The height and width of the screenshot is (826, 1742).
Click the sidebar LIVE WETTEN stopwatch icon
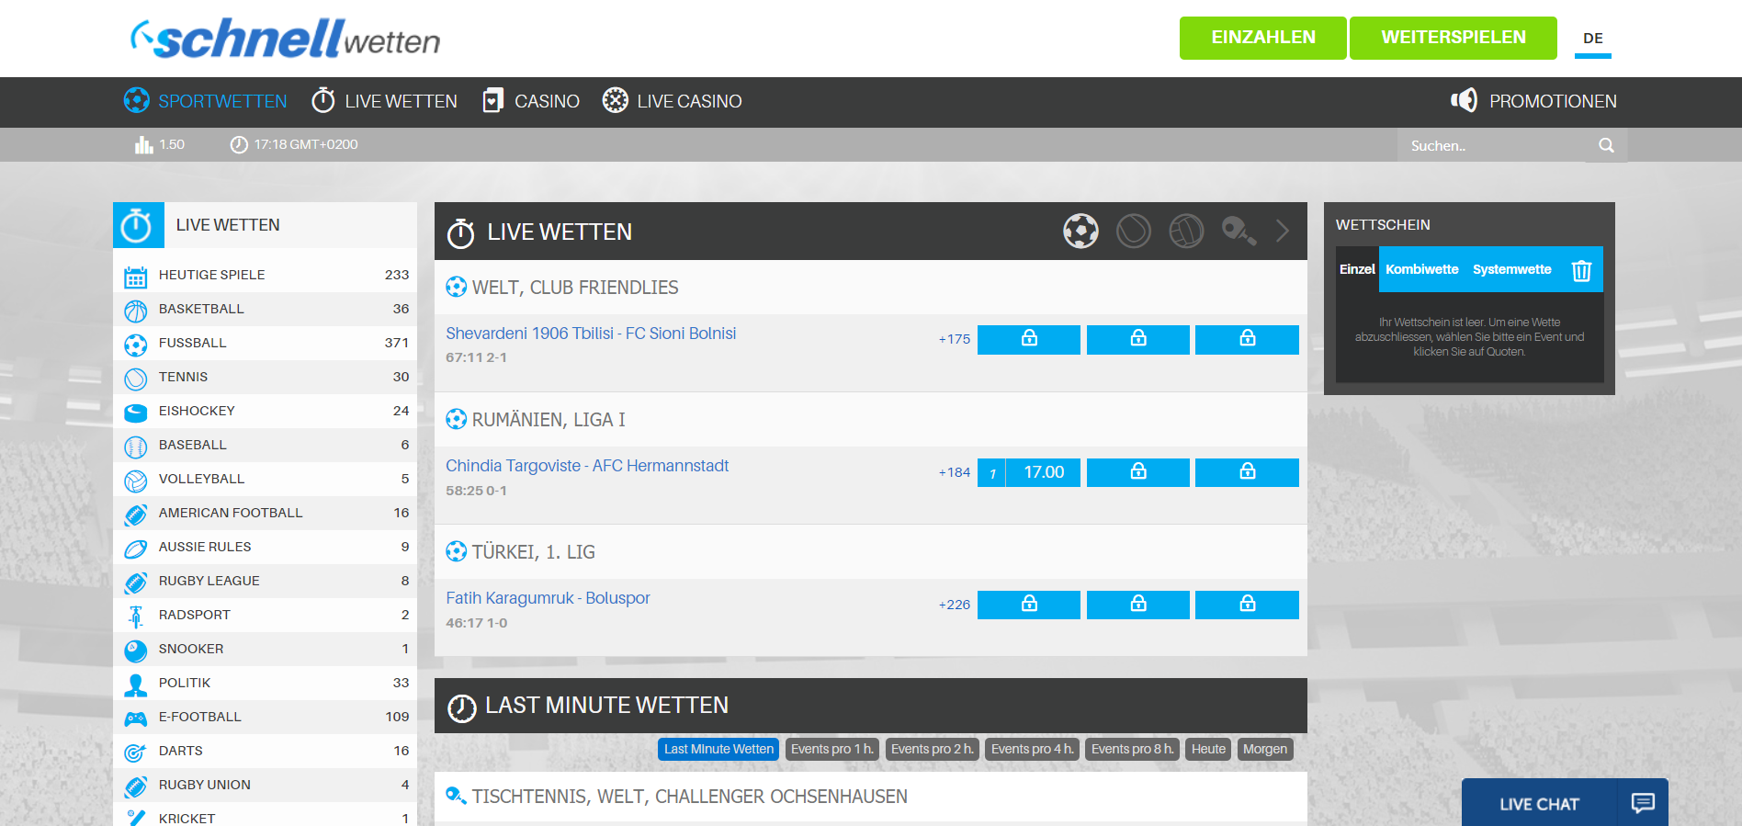(x=138, y=225)
